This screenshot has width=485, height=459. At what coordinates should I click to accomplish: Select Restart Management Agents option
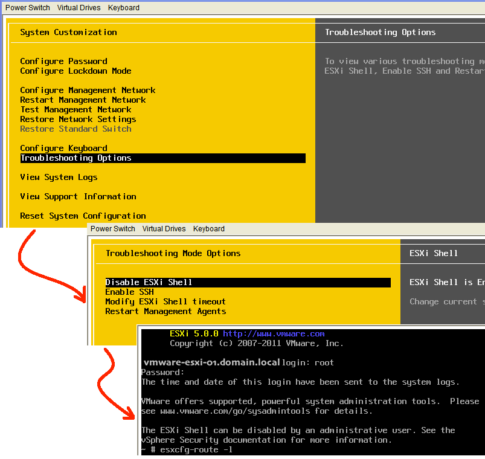tap(165, 311)
